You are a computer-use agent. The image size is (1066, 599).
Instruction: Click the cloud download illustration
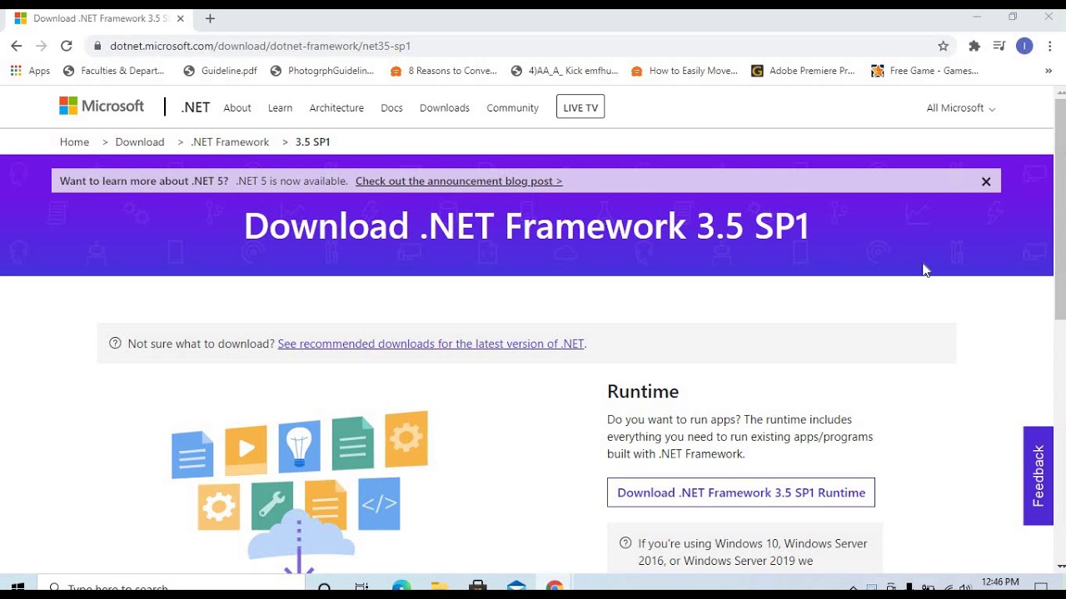click(300, 493)
